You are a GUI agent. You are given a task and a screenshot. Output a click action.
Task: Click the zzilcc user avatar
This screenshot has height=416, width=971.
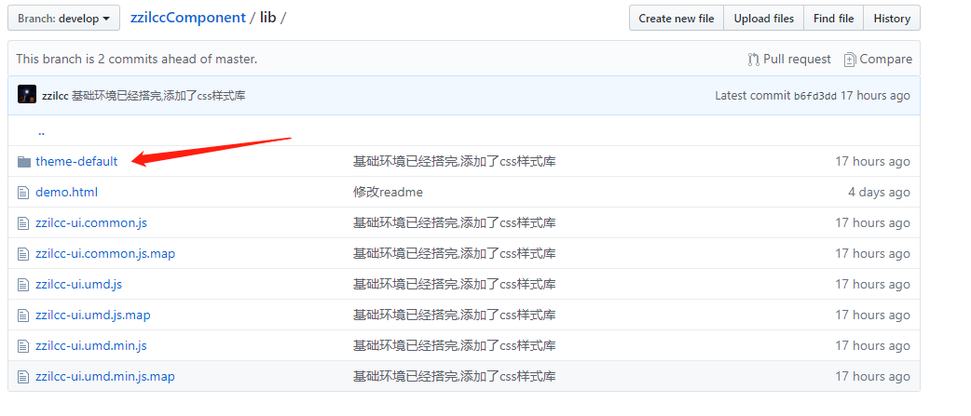[27, 95]
